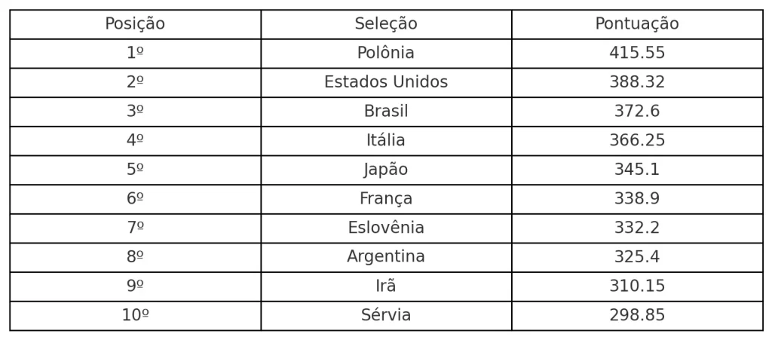Click the Seleção column header
Screen dimensions: 772x340
pos(386,24)
